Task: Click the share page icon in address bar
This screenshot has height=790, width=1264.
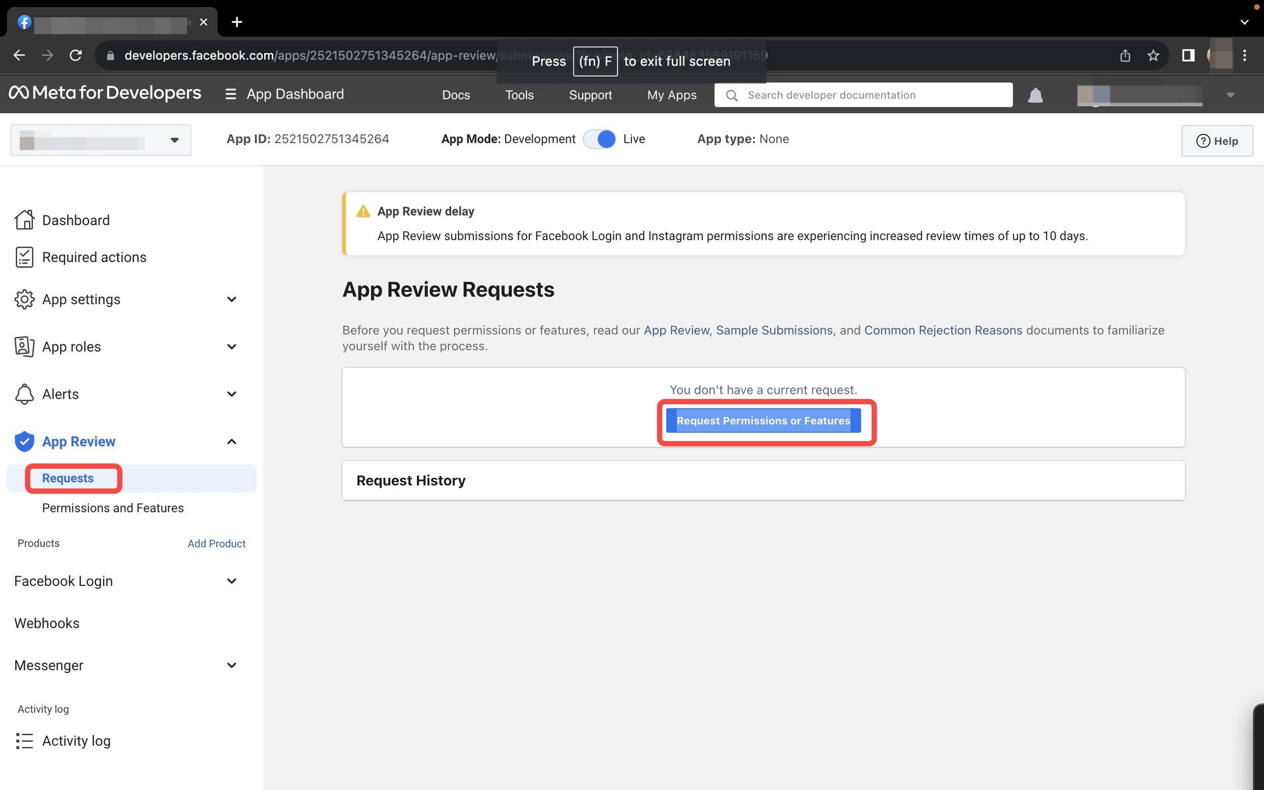Action: [x=1125, y=56]
